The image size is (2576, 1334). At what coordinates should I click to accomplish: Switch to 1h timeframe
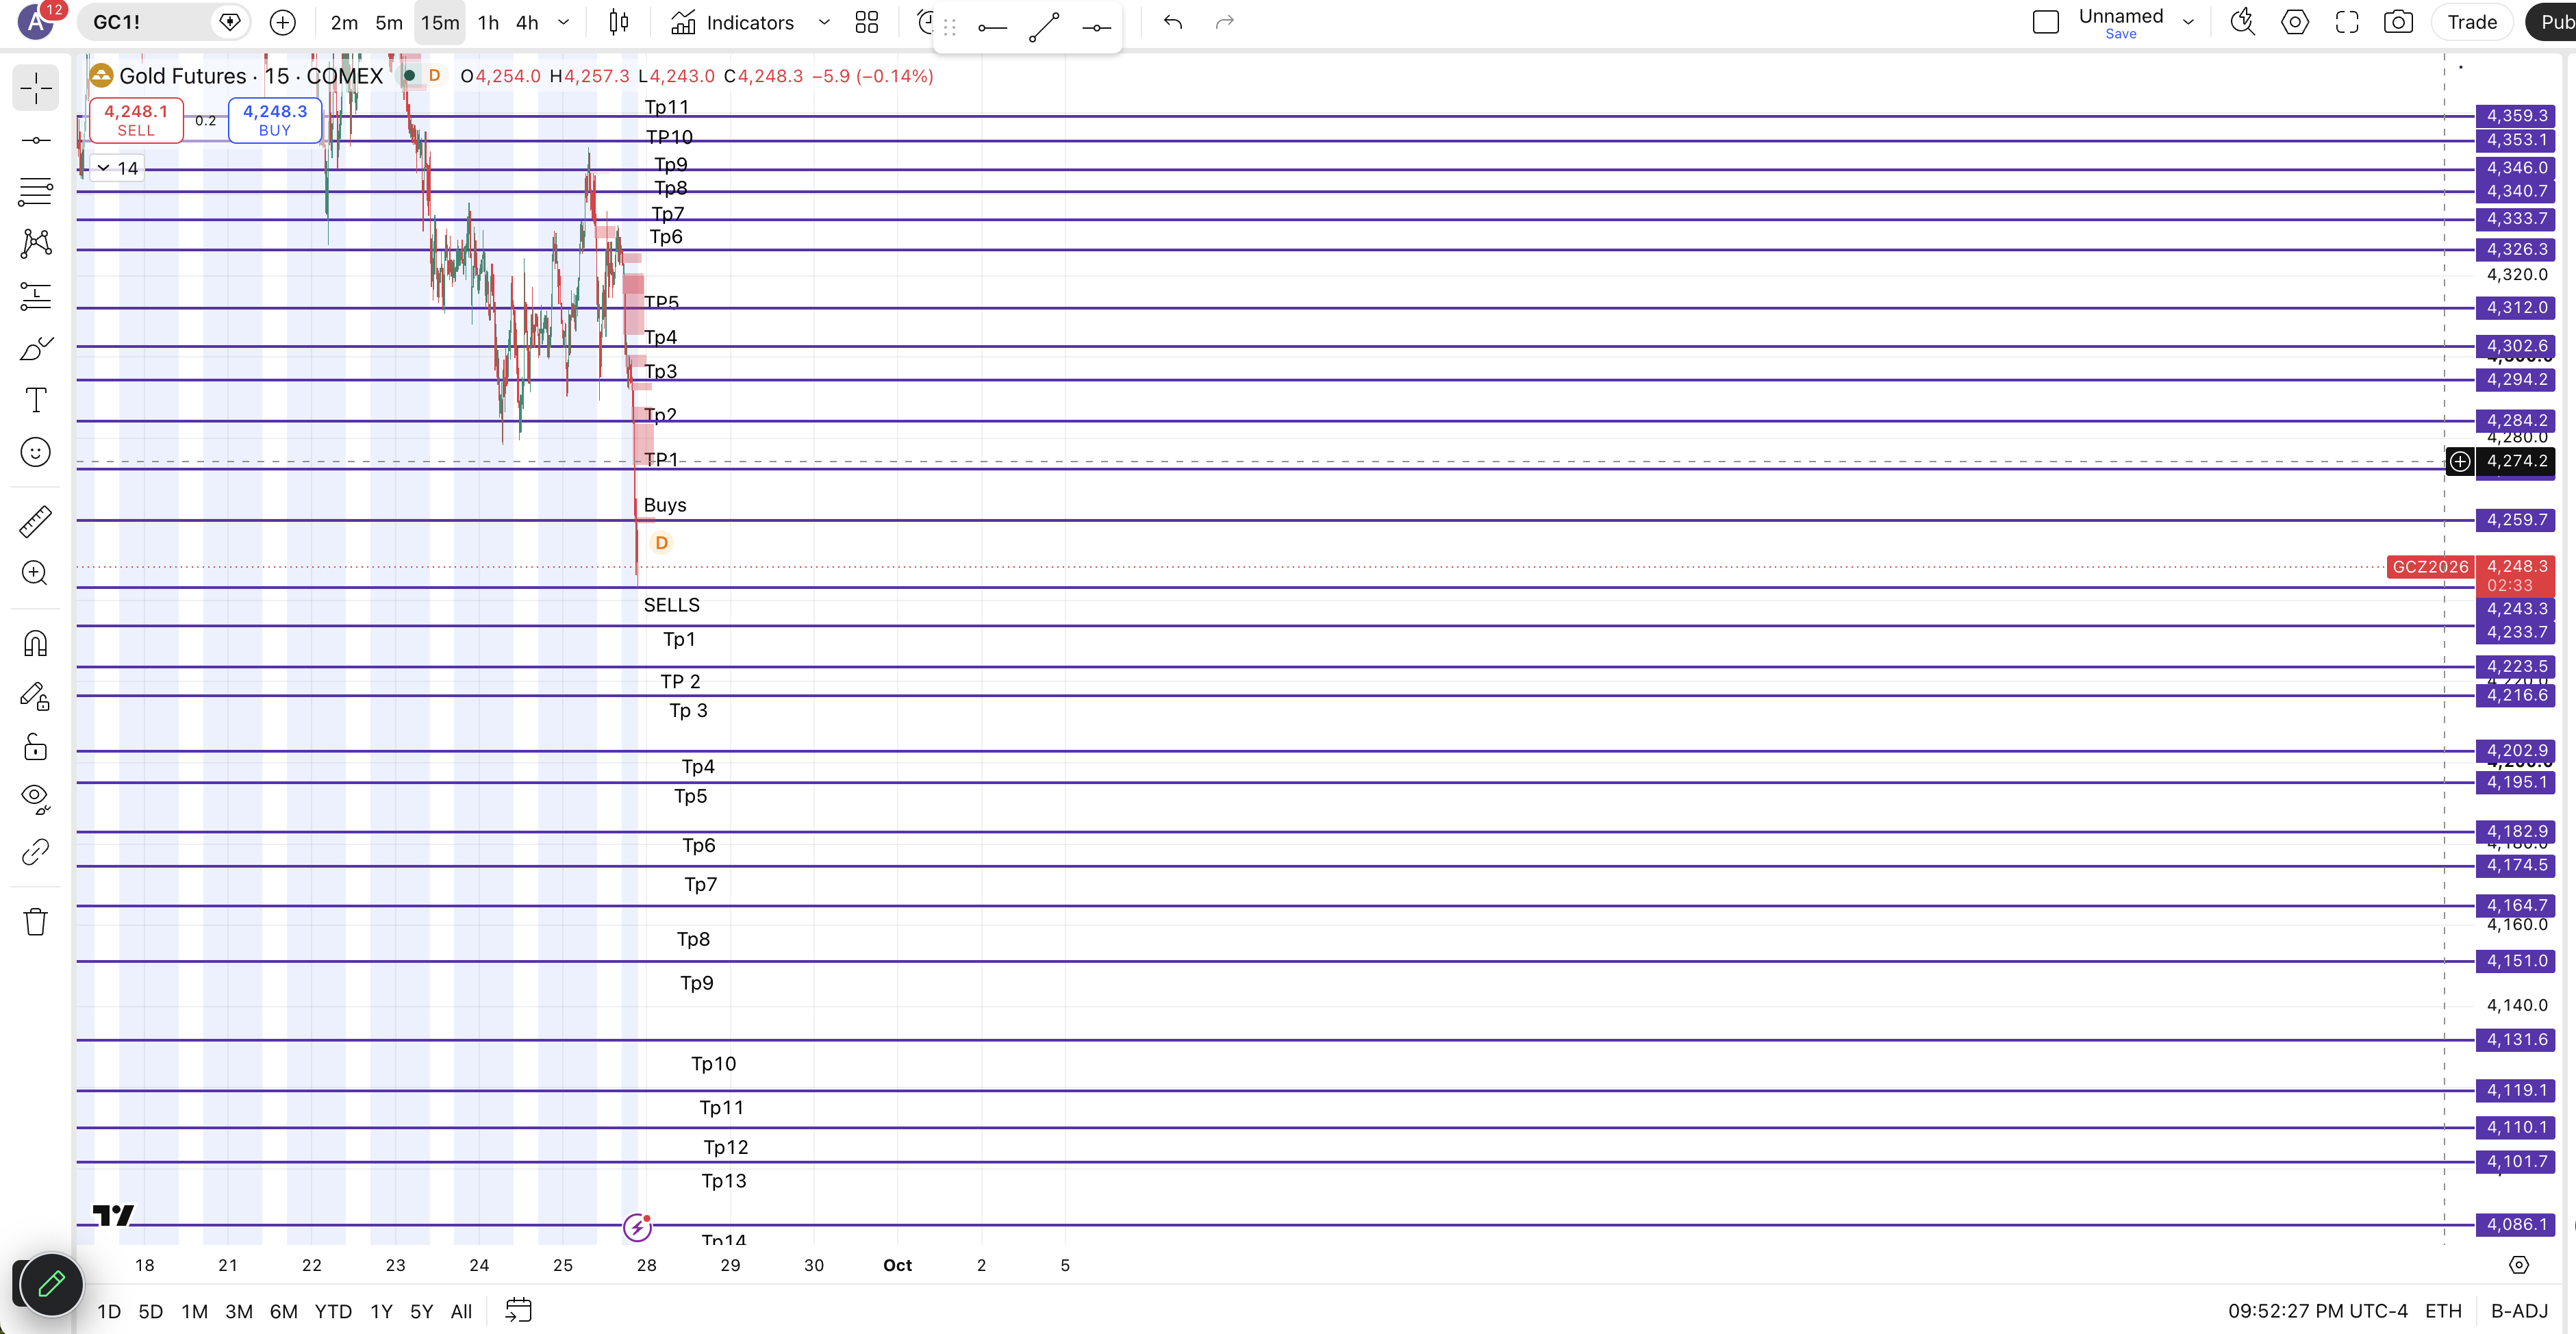[x=488, y=22]
